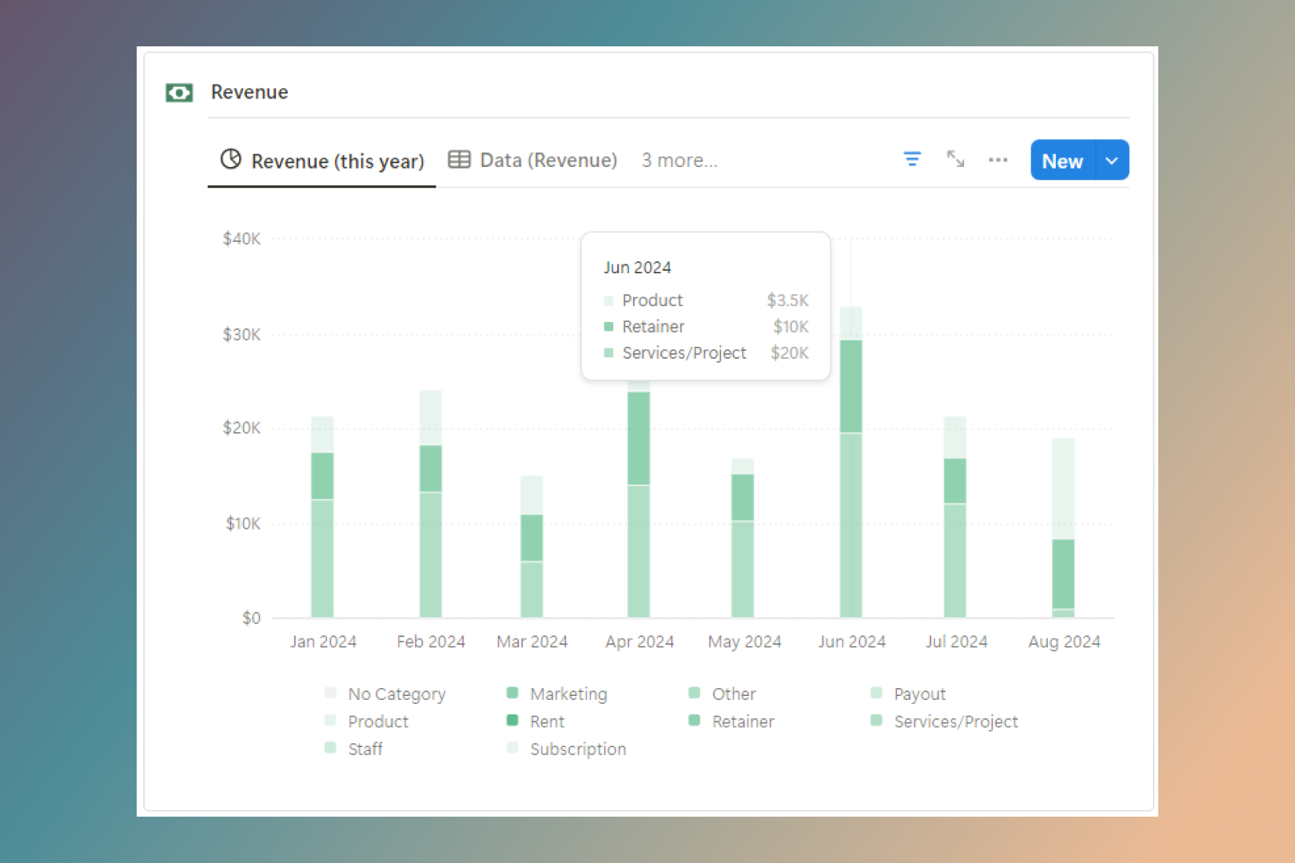Viewport: 1295px width, 863px height.
Task: Click the Jun 2024 tooltip heading
Action: click(x=637, y=267)
